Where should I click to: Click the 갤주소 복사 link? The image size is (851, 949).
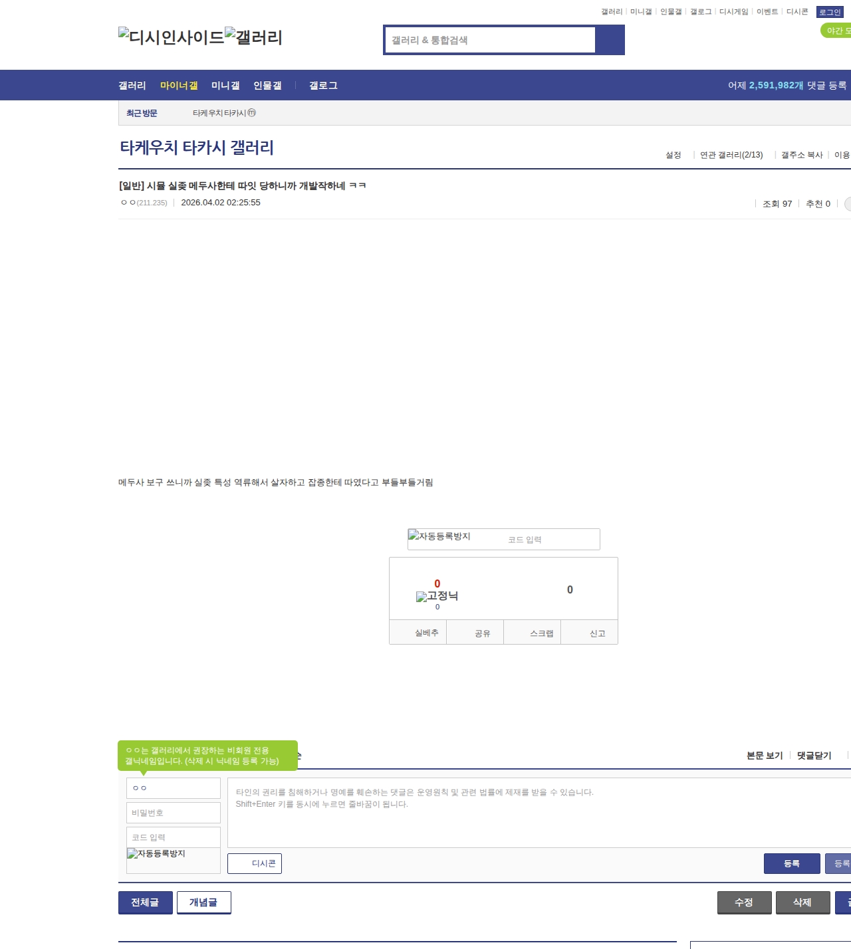point(802,155)
